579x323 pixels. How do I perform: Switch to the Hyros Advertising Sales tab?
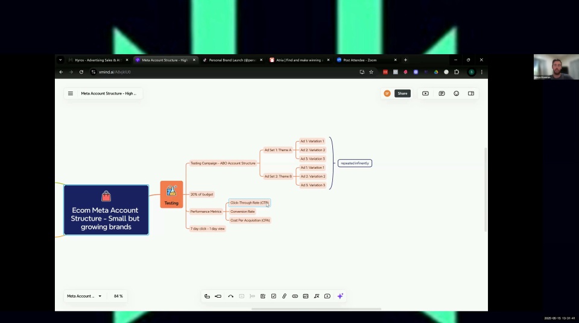click(98, 60)
